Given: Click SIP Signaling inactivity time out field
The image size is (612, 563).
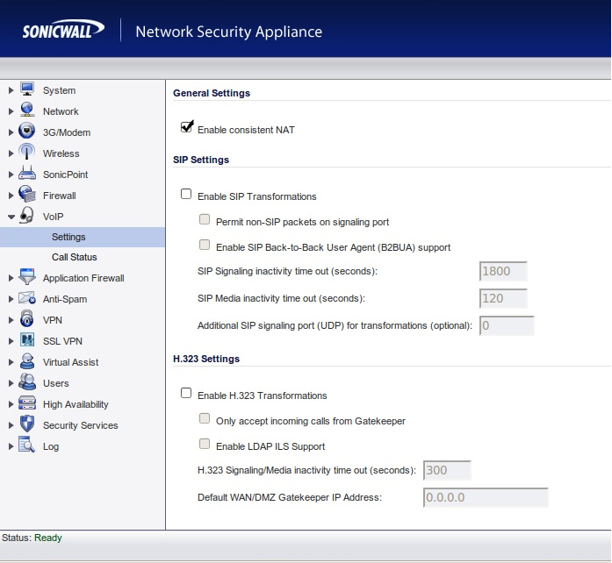Looking at the screenshot, I should click(x=503, y=271).
